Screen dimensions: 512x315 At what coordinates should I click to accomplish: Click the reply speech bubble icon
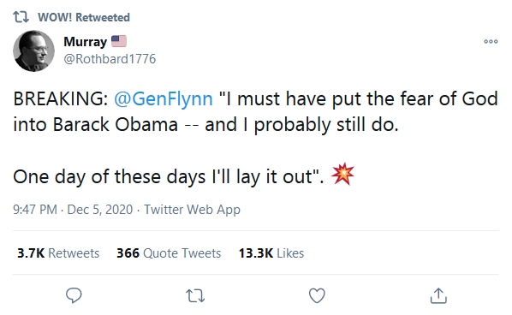click(74, 295)
